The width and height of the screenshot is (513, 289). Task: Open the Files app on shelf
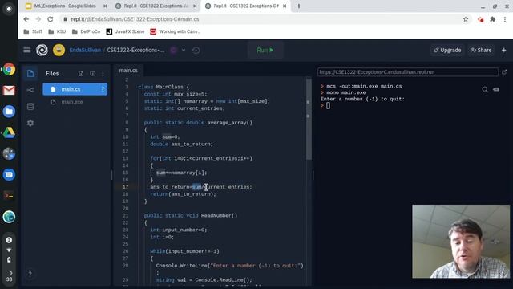pyautogui.click(x=9, y=112)
